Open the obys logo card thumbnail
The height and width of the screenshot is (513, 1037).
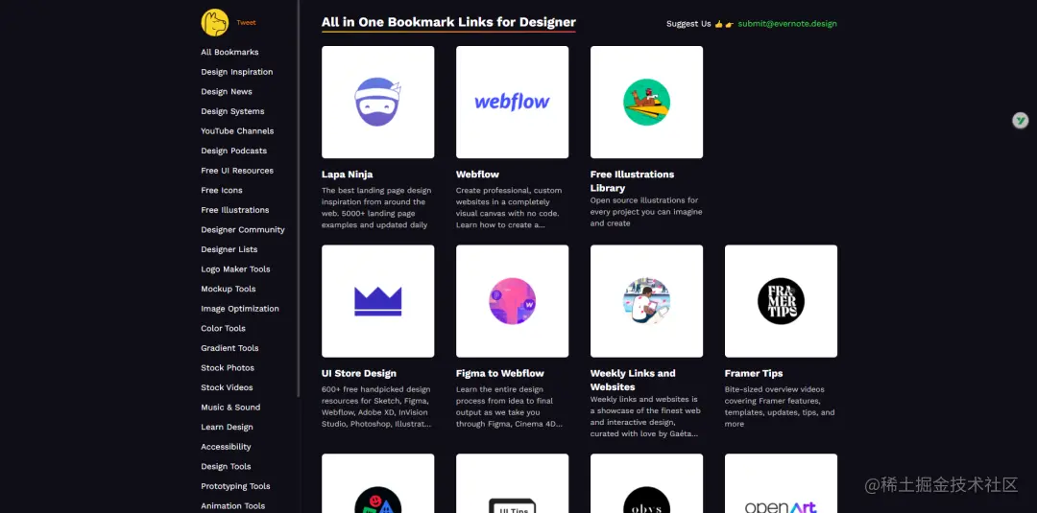coord(646,483)
